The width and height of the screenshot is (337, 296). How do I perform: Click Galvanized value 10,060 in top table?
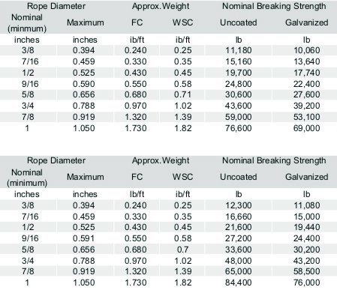(307, 50)
